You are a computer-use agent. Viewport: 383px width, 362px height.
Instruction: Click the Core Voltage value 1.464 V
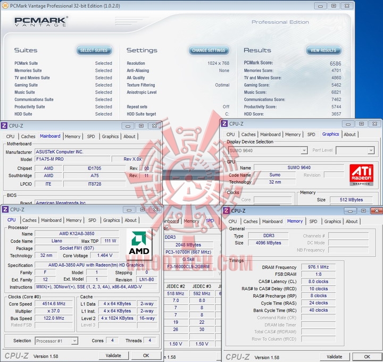click(x=105, y=255)
